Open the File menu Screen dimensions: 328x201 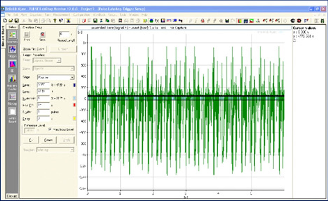[x=9, y=15]
